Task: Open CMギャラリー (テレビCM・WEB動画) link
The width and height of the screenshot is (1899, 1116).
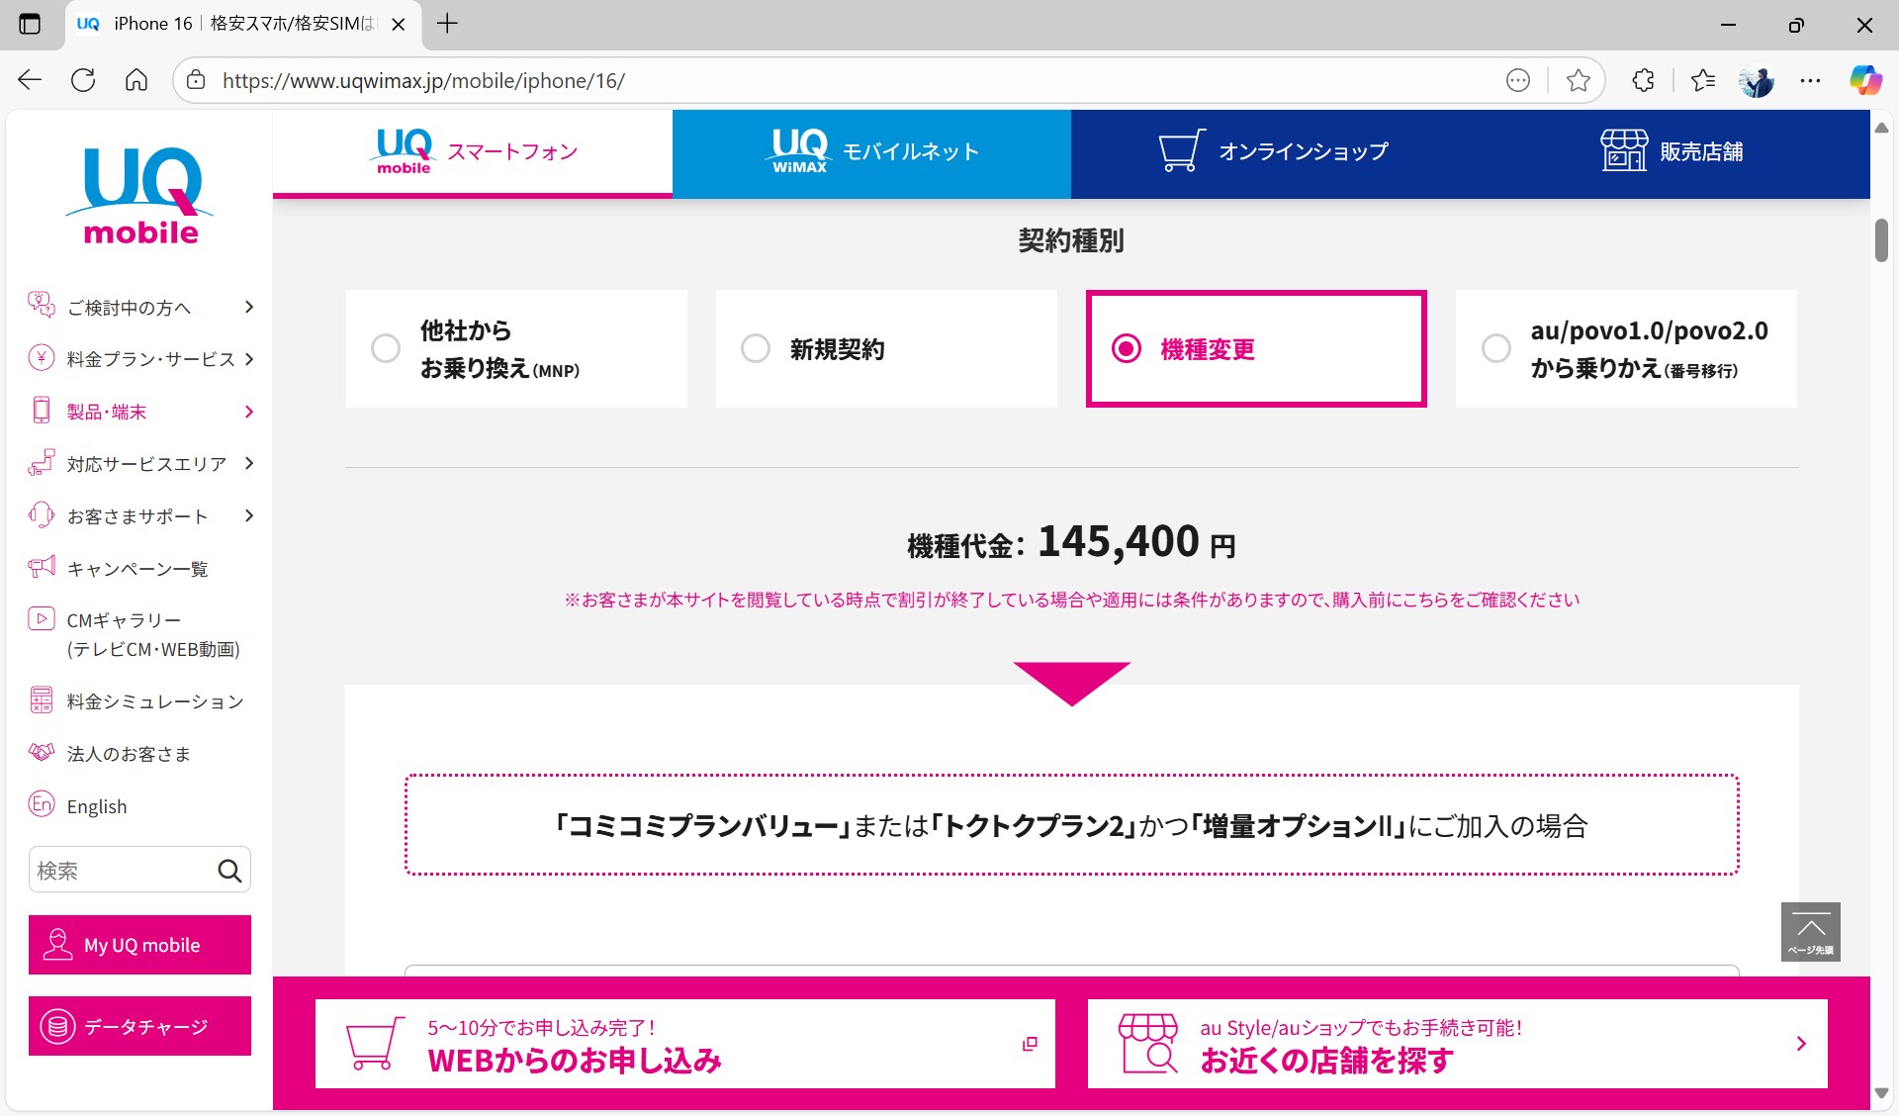Action: 153,634
